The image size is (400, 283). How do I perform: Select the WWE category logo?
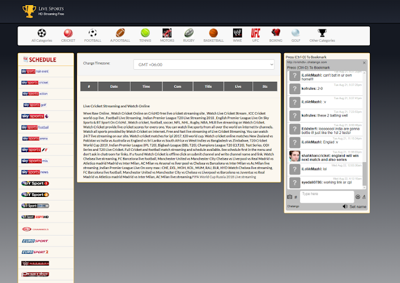coord(237,33)
